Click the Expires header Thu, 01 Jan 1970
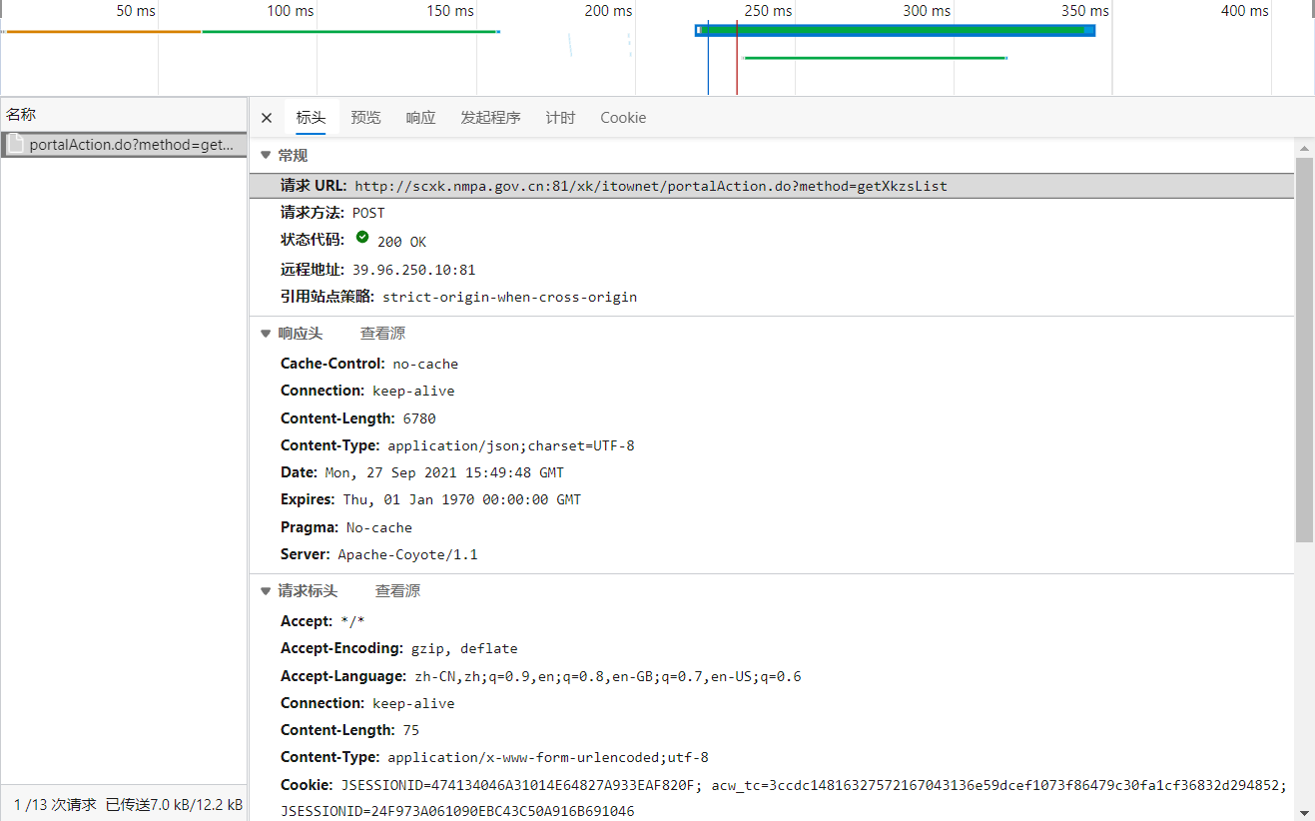The width and height of the screenshot is (1315, 821). coord(462,499)
